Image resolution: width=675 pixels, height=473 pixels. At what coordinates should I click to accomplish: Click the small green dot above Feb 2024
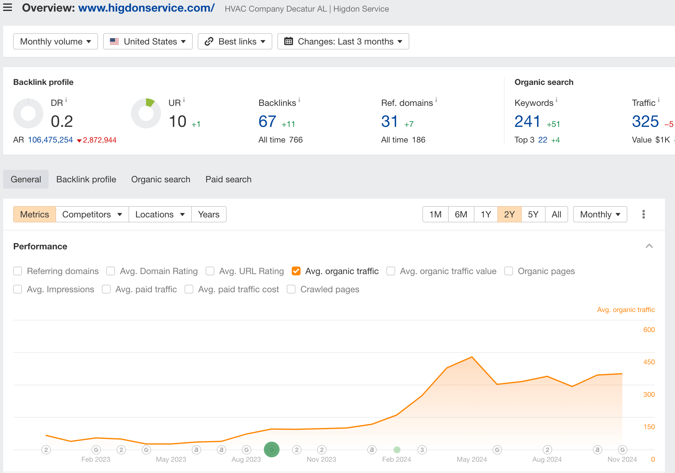point(397,450)
